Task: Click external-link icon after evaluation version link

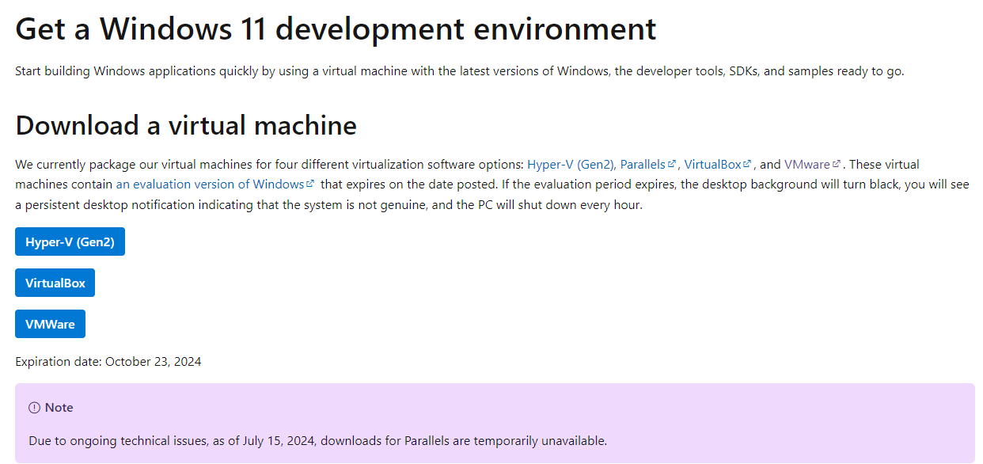Action: click(x=310, y=183)
